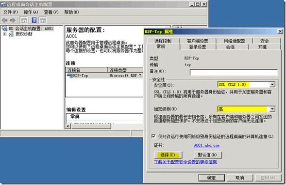
Task: Maximize the remote desktop config window
Action: pos(198,4)
